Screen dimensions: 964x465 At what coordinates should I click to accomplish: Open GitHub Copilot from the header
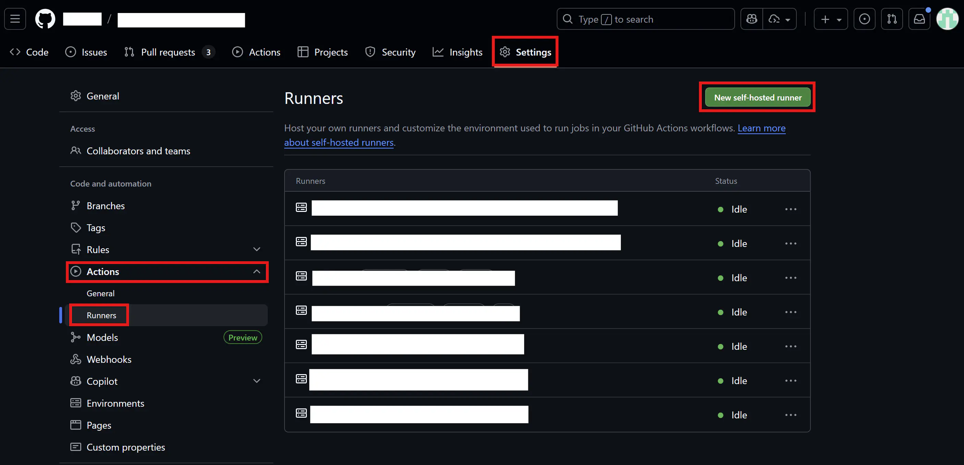[751, 19]
